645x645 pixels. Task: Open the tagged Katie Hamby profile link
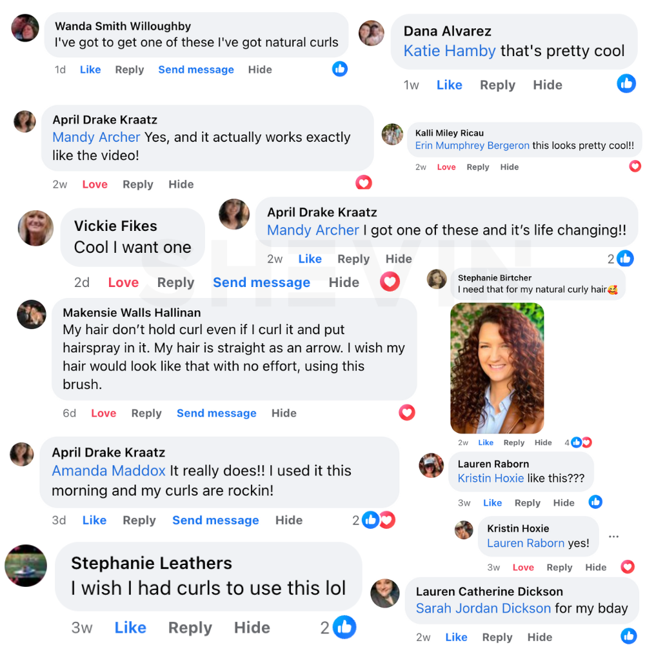click(x=450, y=51)
